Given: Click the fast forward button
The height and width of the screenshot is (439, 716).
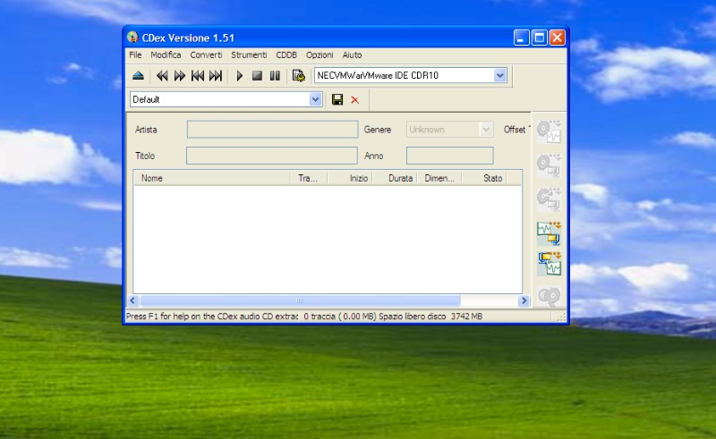Looking at the screenshot, I should click(180, 76).
